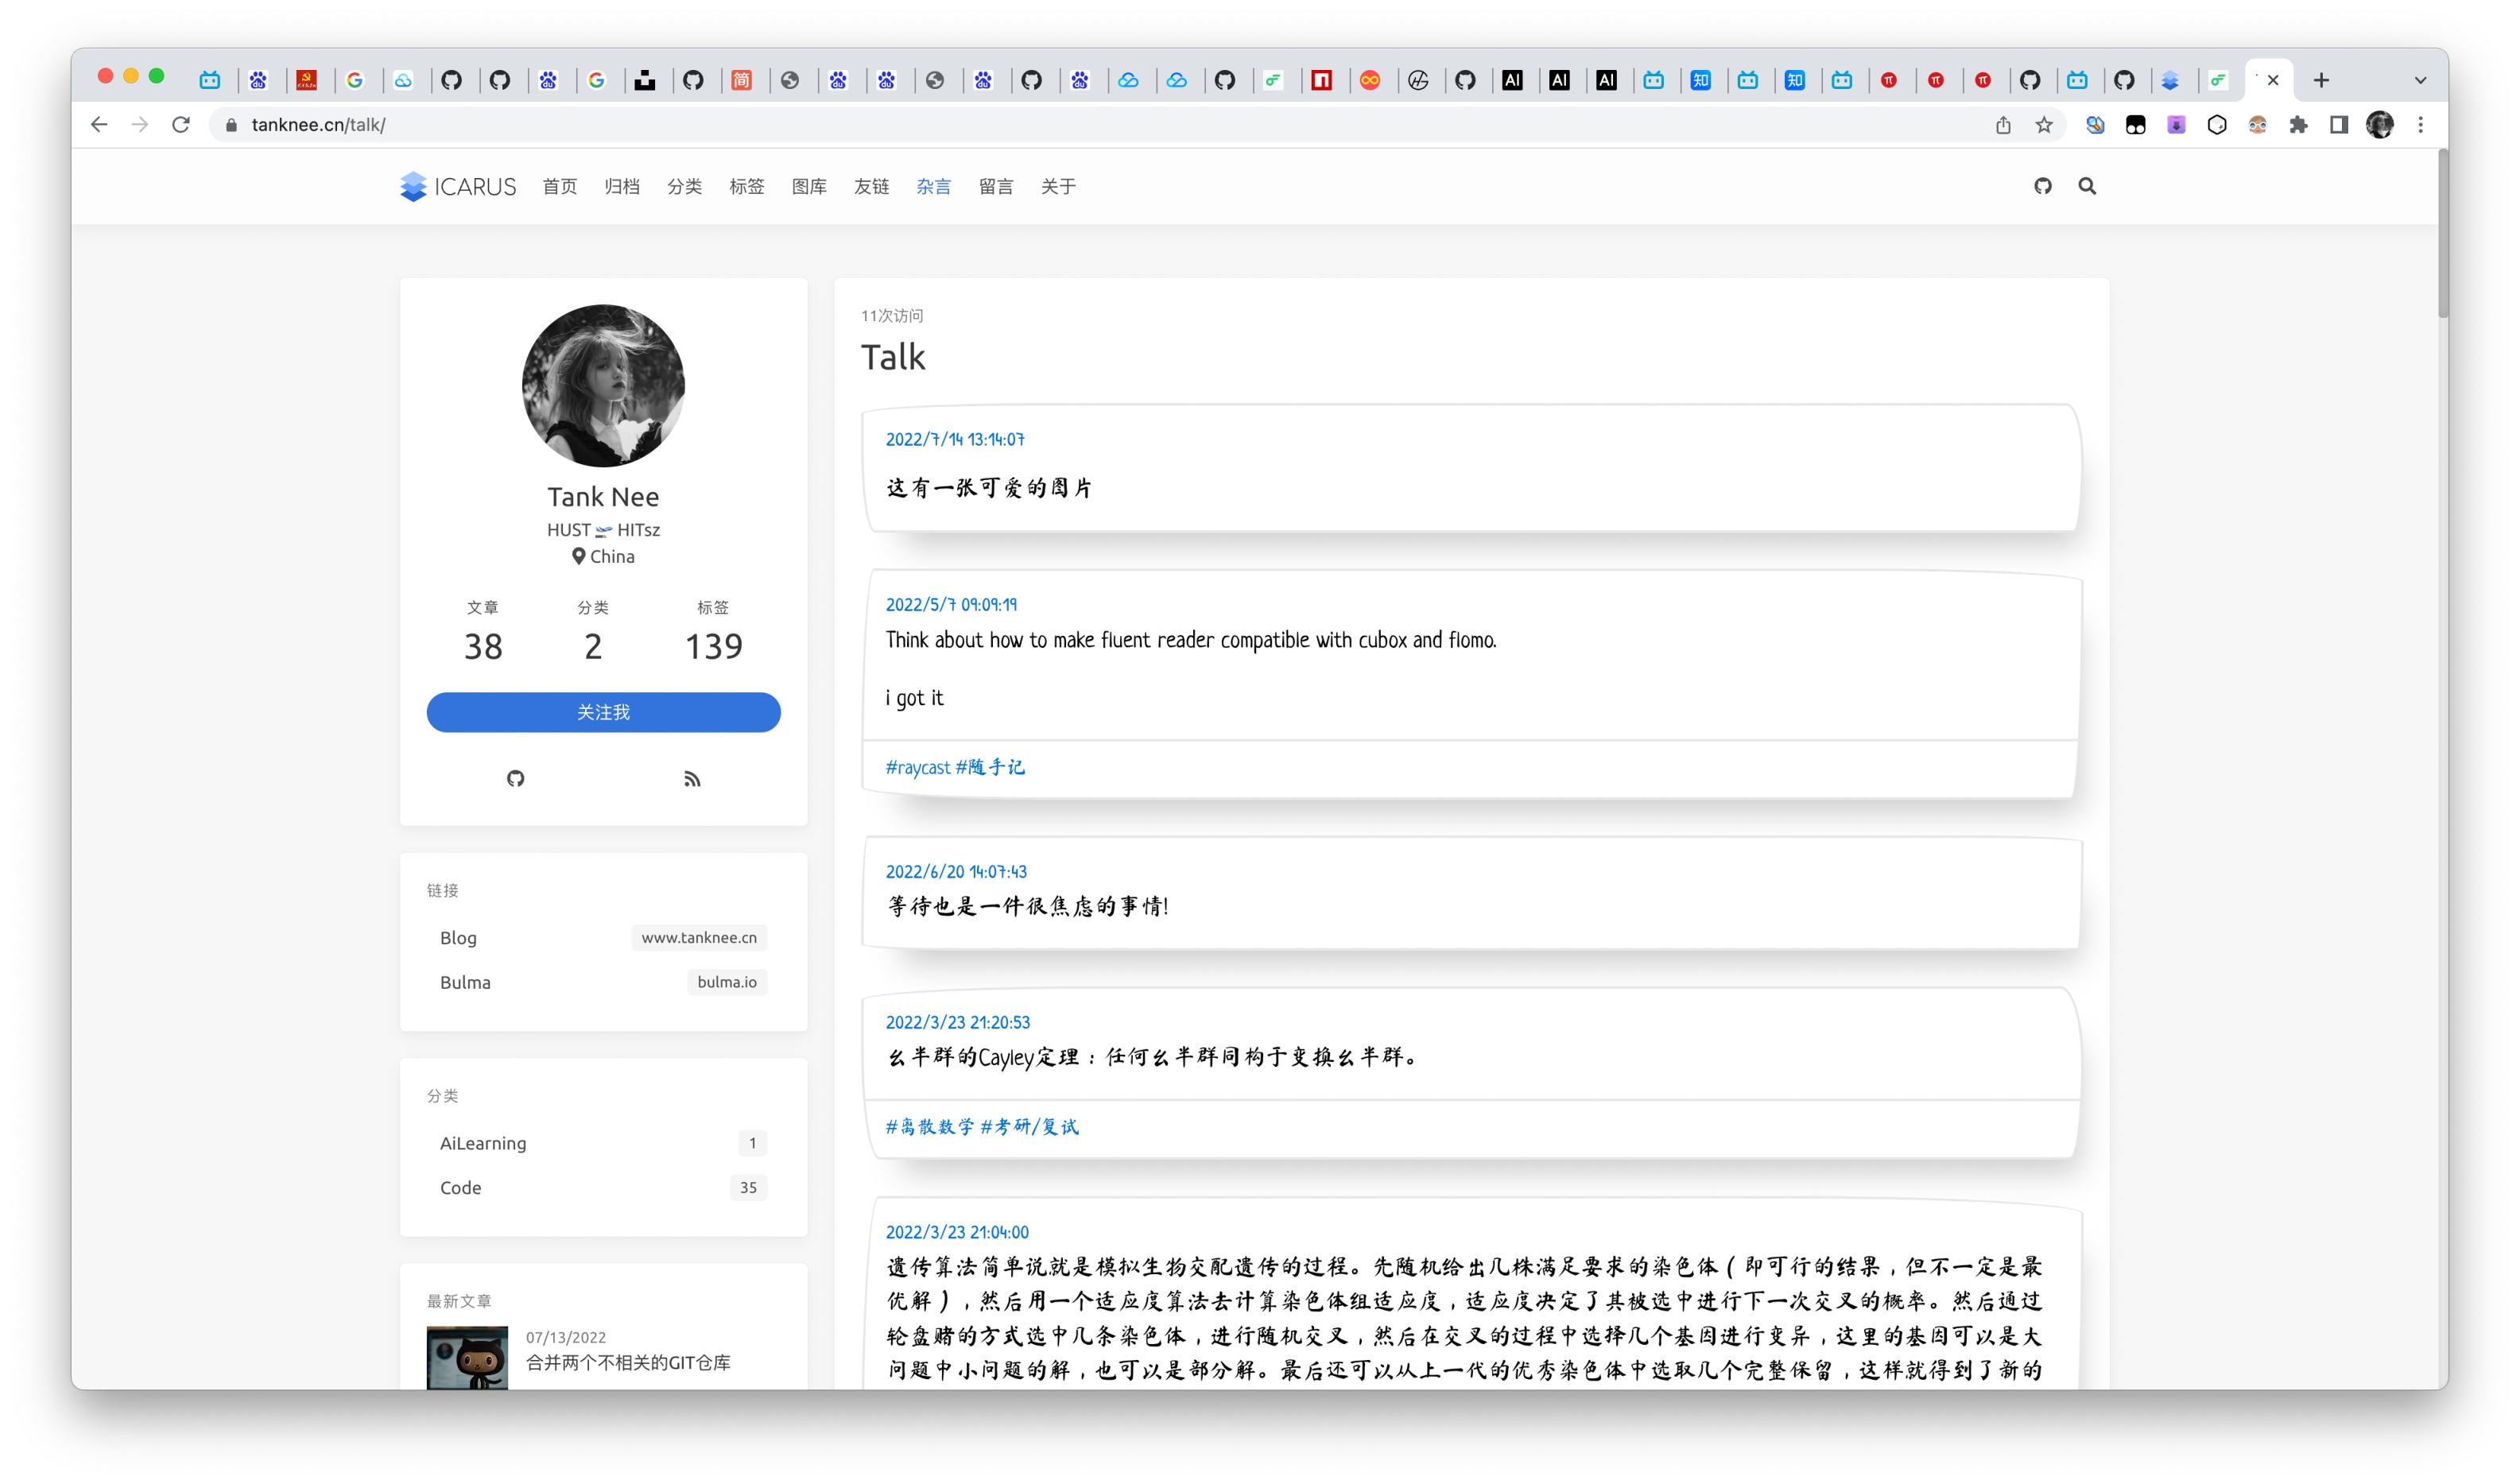Image resolution: width=2520 pixels, height=1484 pixels.
Task: Open the GitHub icon in the site navbar
Action: click(2043, 186)
